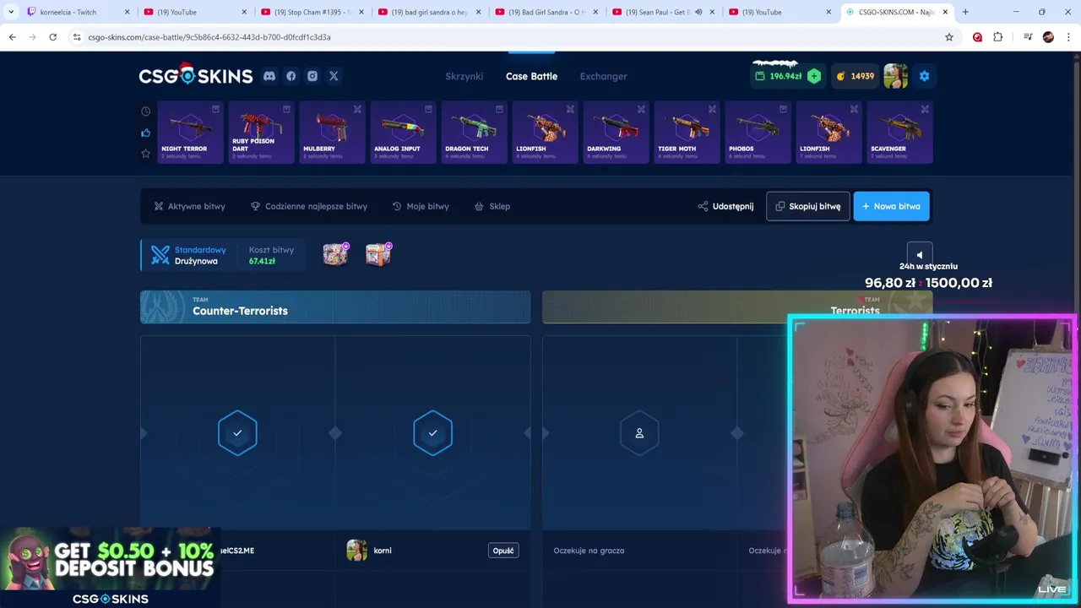Open the Sklep section
This screenshot has width=1081, height=608.
[492, 206]
